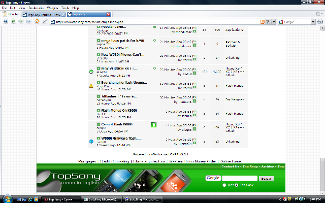Screen dimensions: 325x203
Task: Click the question mark icon in the address bar
Action: 268,22
